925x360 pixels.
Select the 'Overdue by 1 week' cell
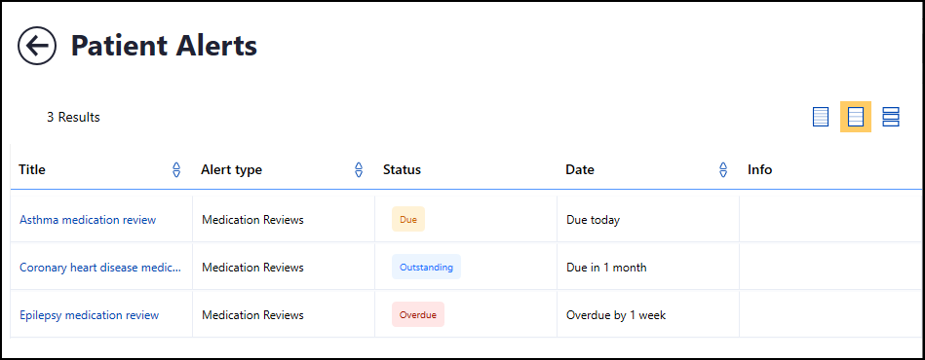pos(616,315)
